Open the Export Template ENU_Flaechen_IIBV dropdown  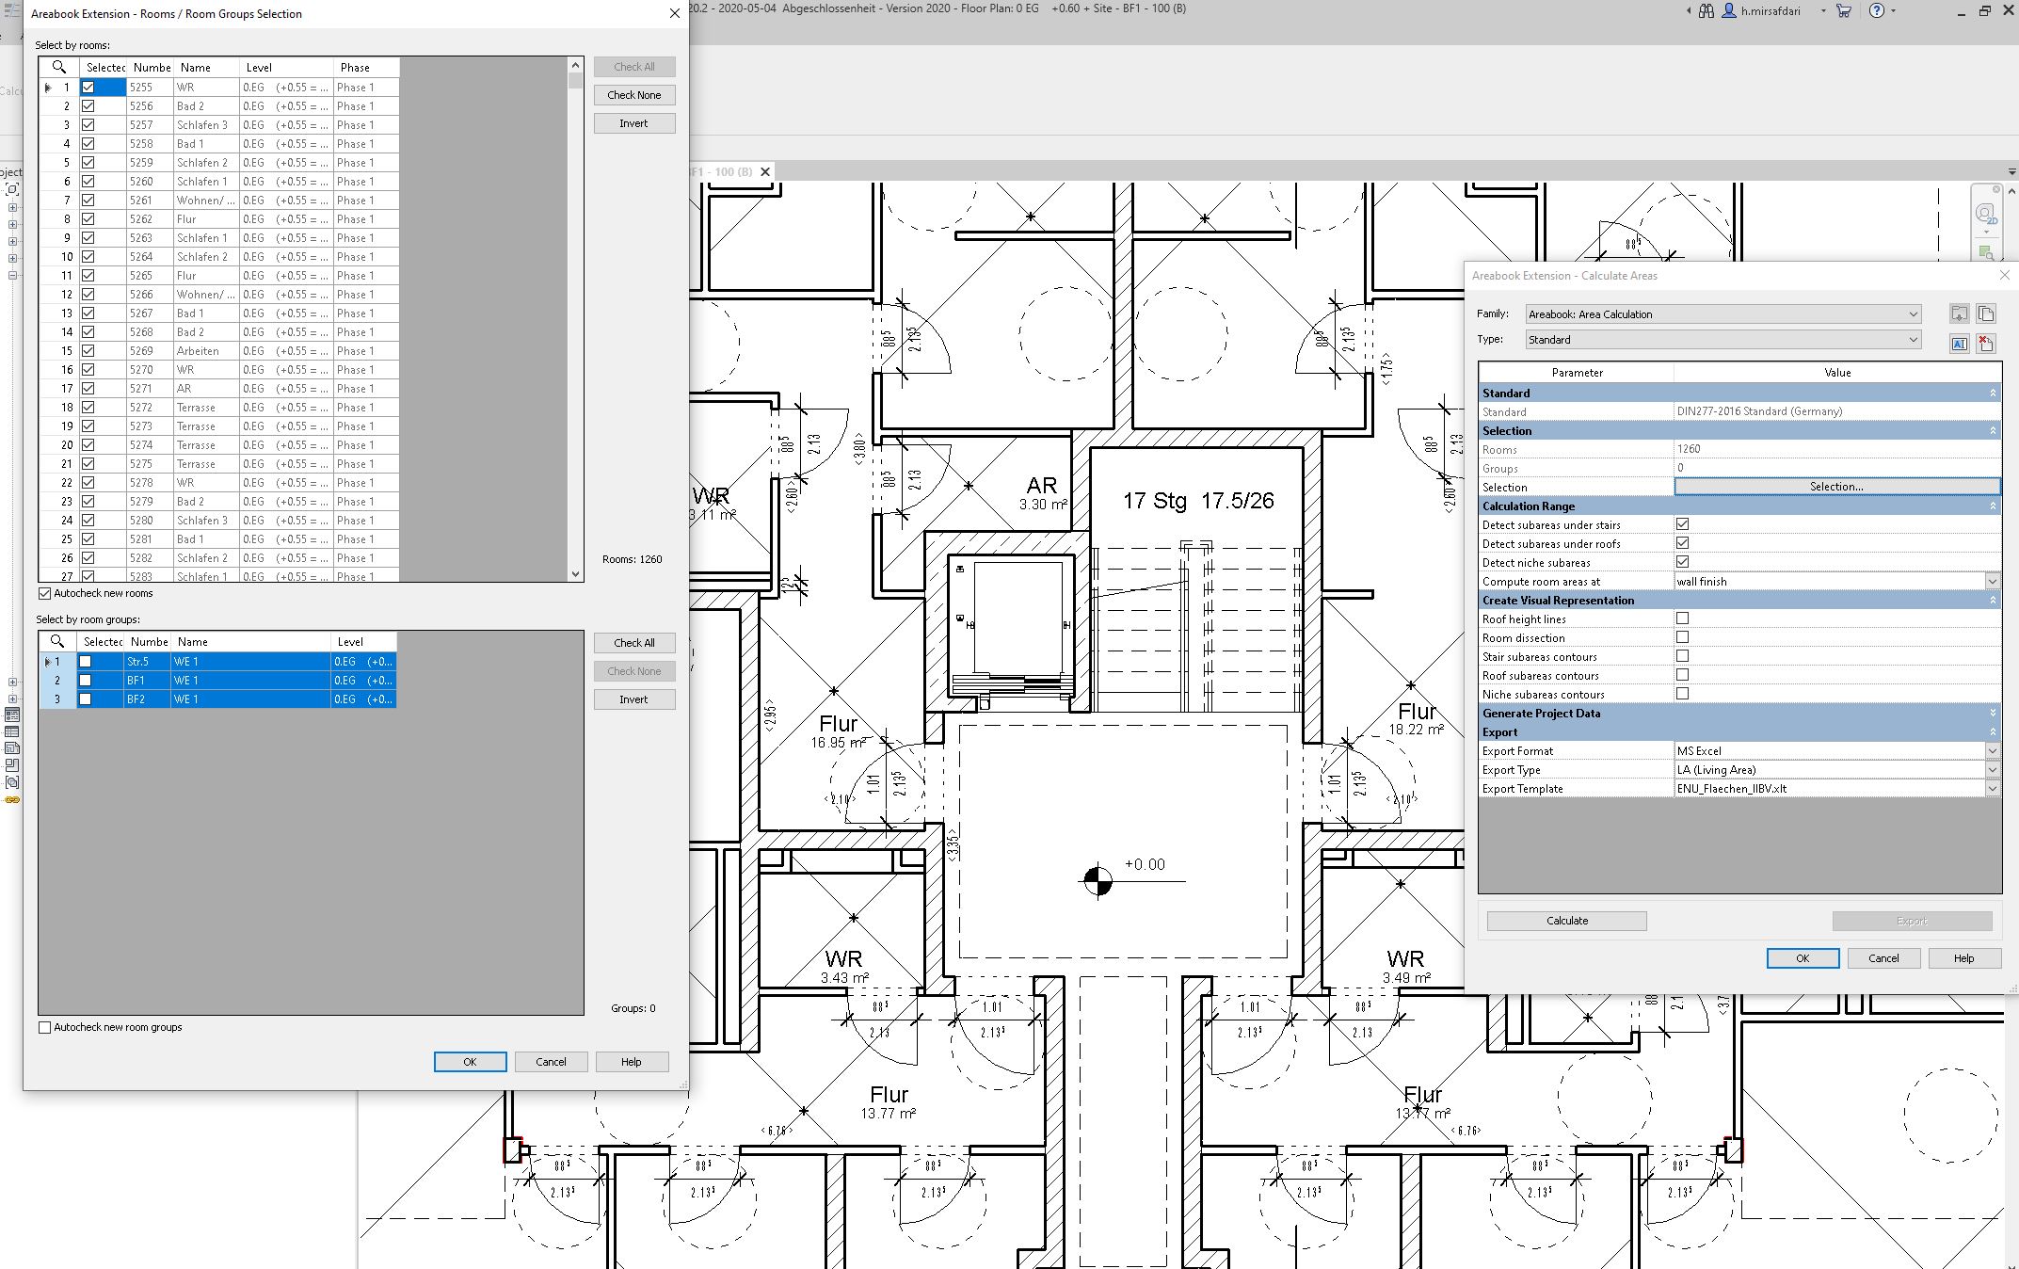click(1995, 790)
